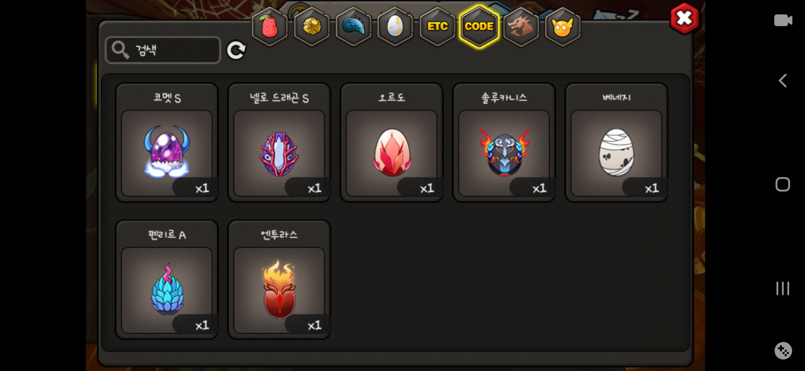
Task: Tap the Android back arrow
Action: [x=783, y=81]
